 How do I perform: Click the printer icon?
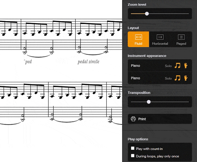[133, 119]
